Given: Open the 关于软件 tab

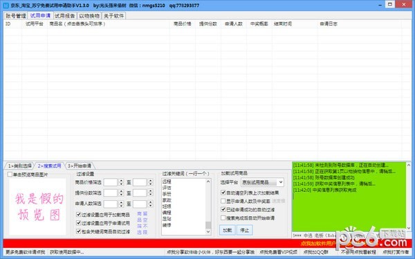Looking at the screenshot, I should coord(114,16).
